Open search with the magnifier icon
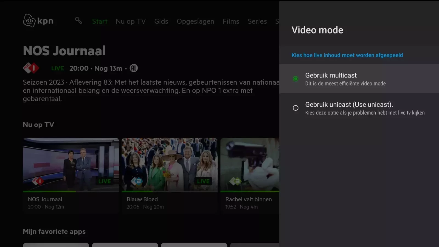This screenshot has height=247, width=439. click(x=78, y=21)
